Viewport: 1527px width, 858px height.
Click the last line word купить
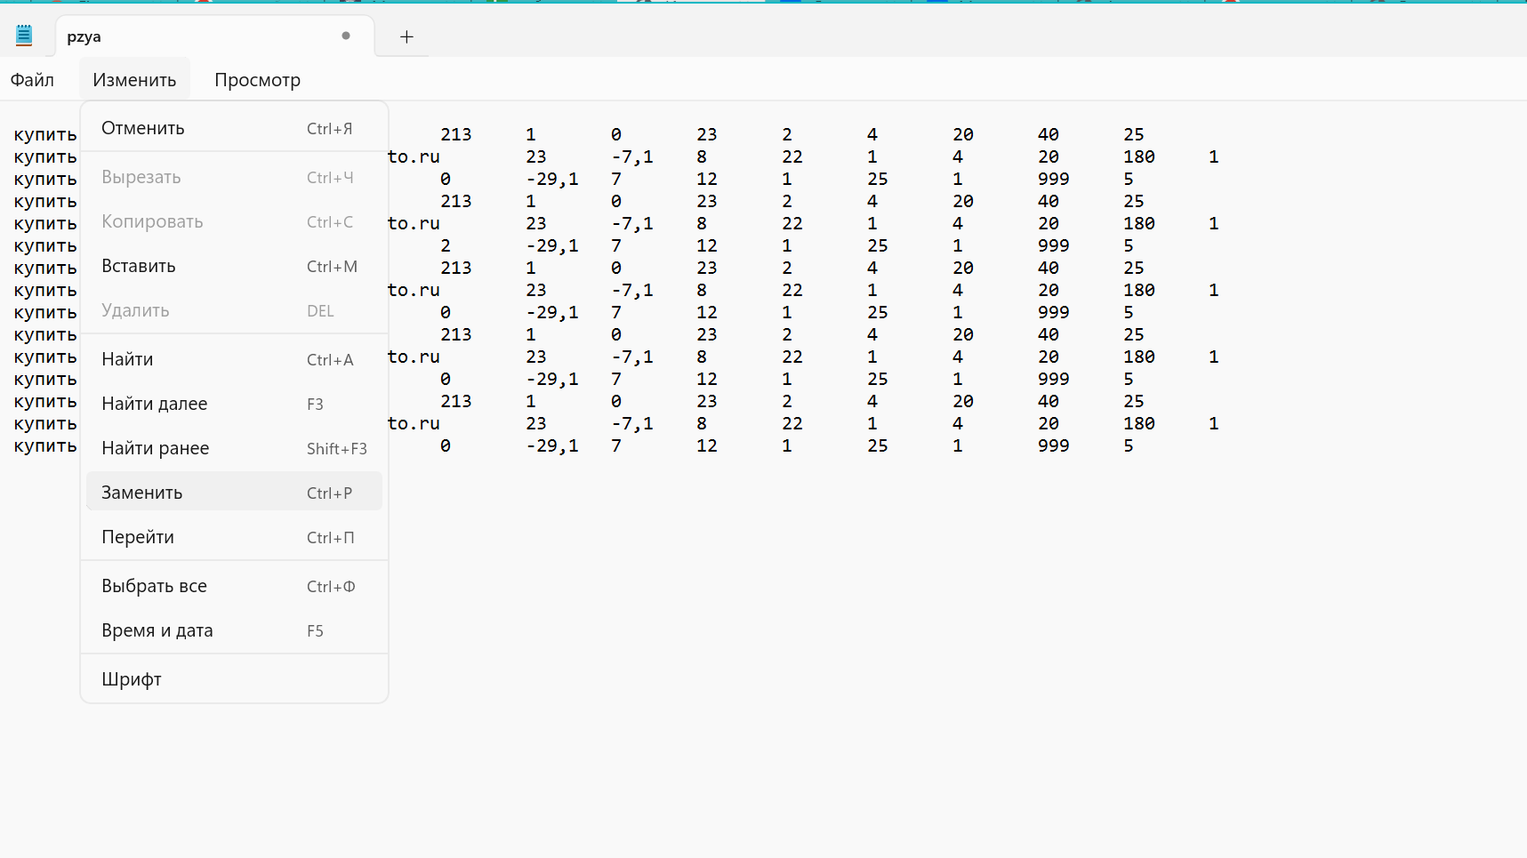point(45,445)
